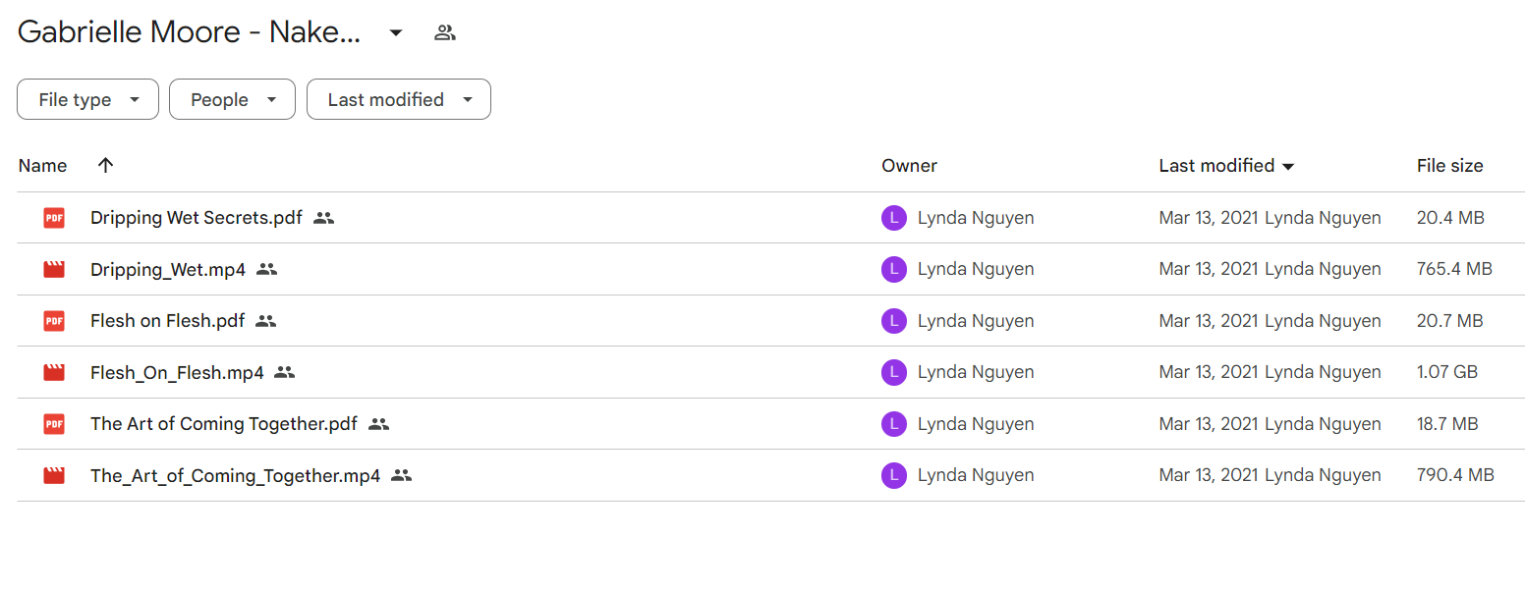Click the shared icon after The_Art_of_Coming_Together.mp4
The width and height of the screenshot is (1525, 590).
click(401, 475)
